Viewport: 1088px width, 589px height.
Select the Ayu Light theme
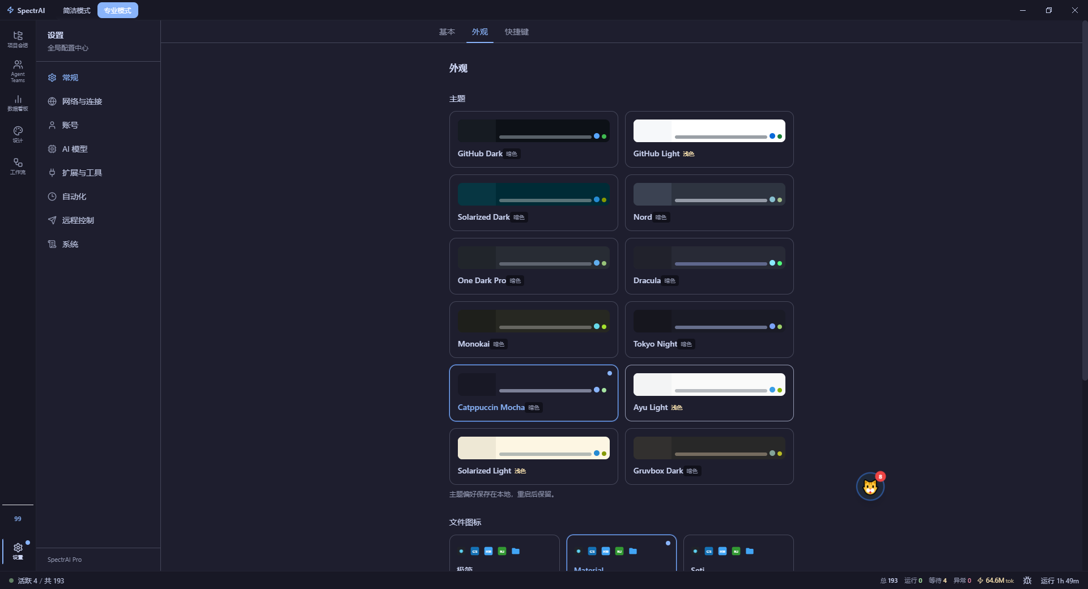click(709, 393)
